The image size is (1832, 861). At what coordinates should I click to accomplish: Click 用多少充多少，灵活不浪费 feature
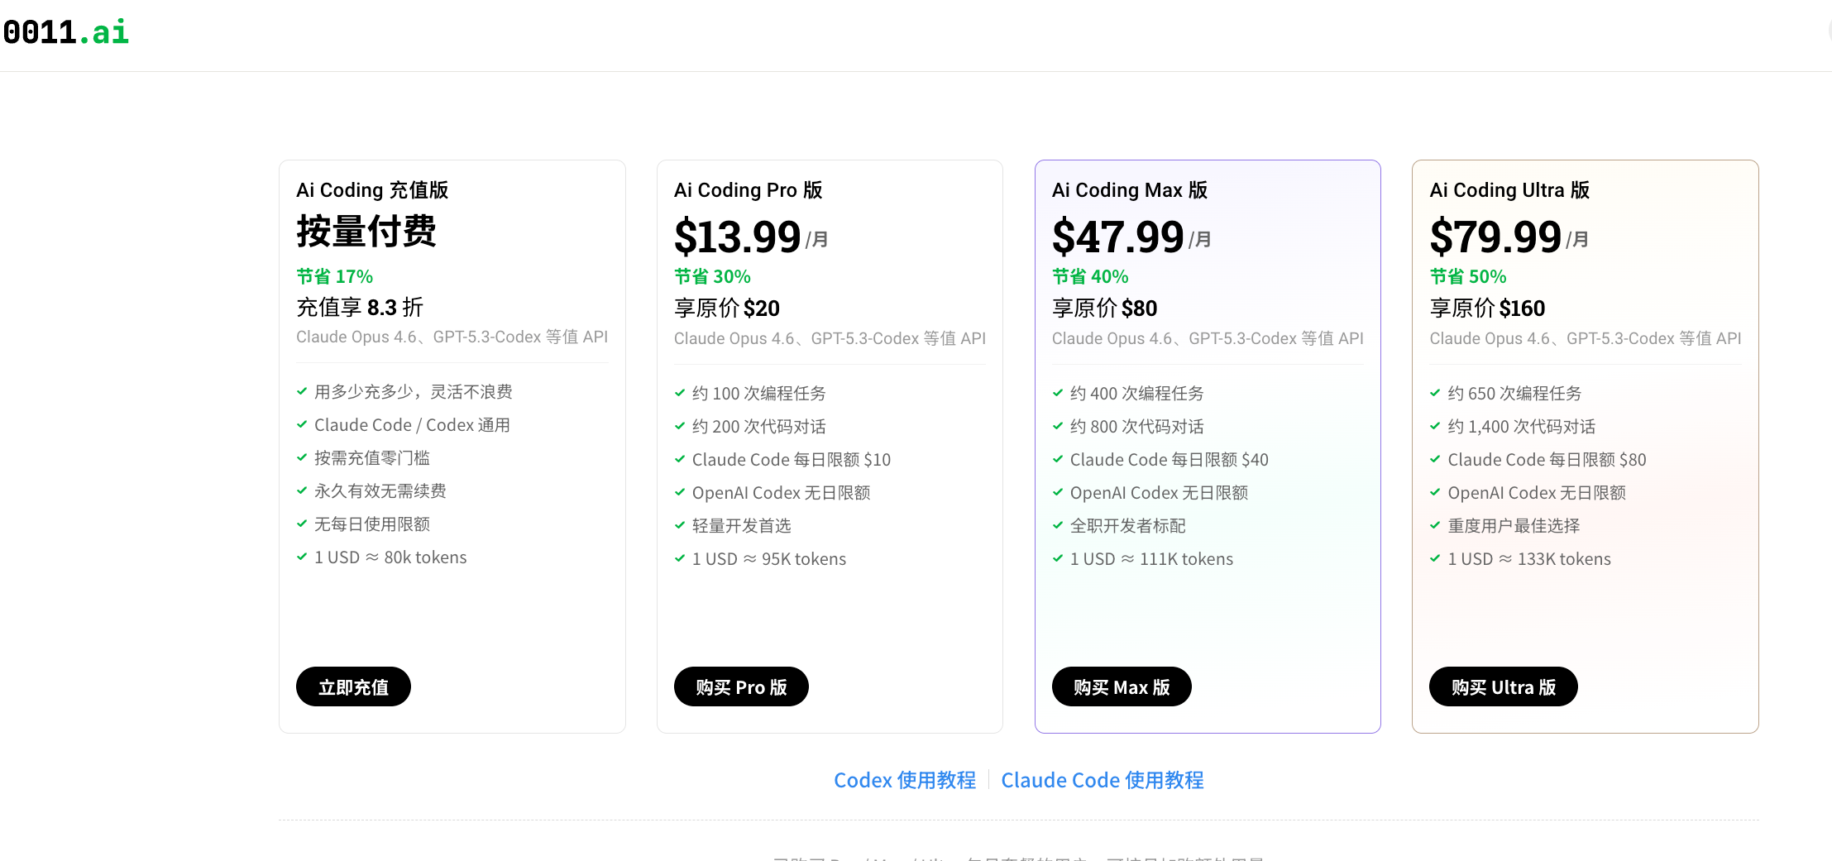414,392
